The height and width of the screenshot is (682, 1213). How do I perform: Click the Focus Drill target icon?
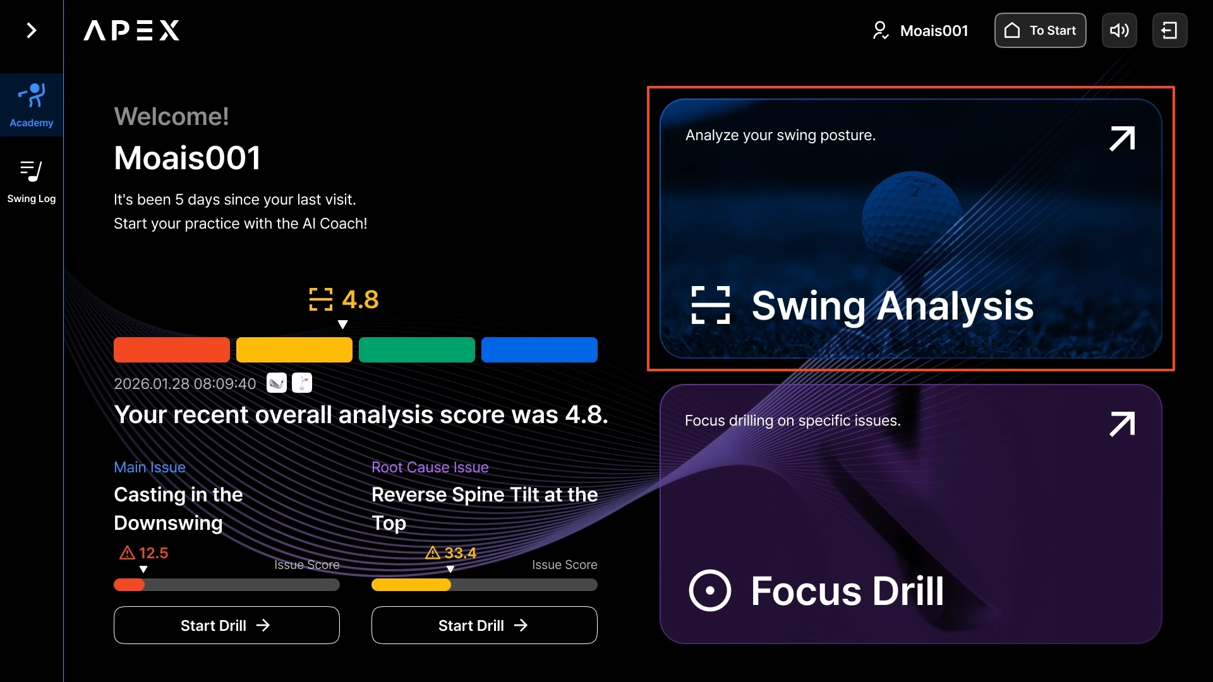pyautogui.click(x=709, y=591)
